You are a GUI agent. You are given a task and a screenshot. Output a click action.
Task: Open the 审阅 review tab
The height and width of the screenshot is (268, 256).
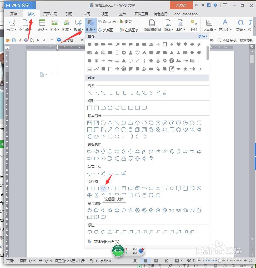87,14
